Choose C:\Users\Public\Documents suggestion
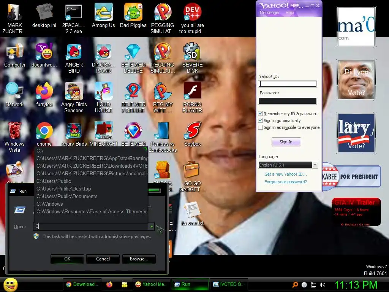This screenshot has height=292, width=389. tap(91, 196)
